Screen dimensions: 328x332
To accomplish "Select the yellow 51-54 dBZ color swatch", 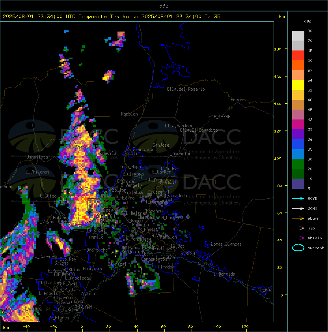I will pos(298,85).
